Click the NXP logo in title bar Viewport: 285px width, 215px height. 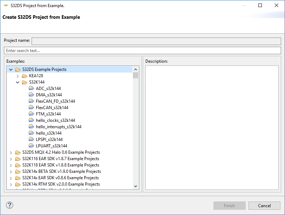click(x=6, y=5)
